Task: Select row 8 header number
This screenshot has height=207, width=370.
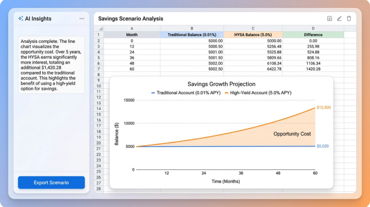Action: (99, 75)
